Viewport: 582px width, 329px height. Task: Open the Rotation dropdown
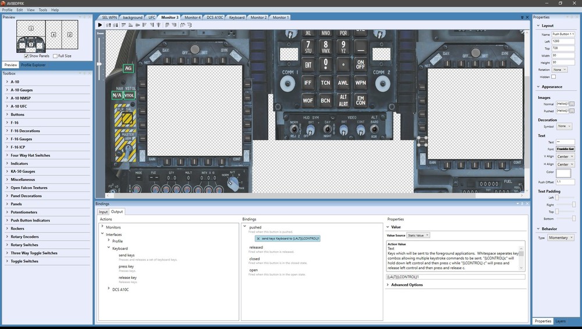(x=560, y=70)
